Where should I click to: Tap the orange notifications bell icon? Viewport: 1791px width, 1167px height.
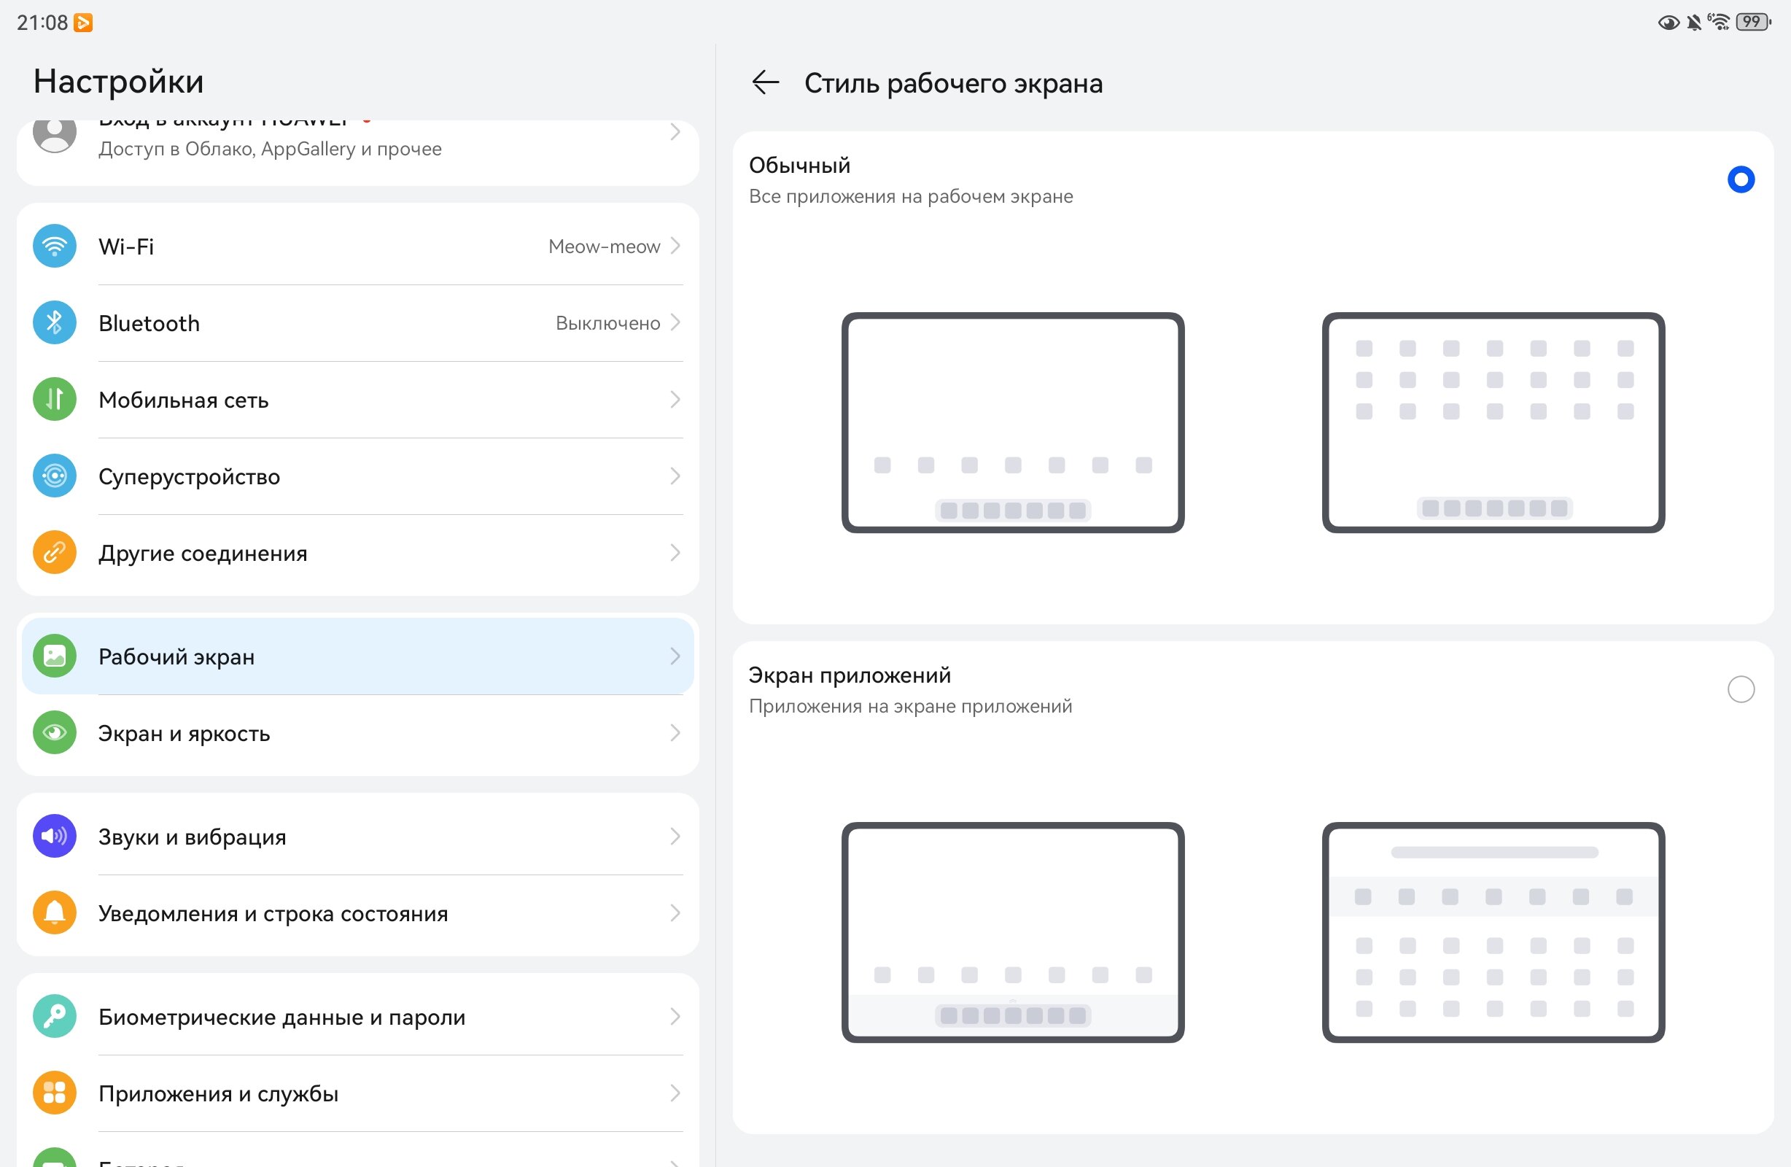tap(54, 913)
